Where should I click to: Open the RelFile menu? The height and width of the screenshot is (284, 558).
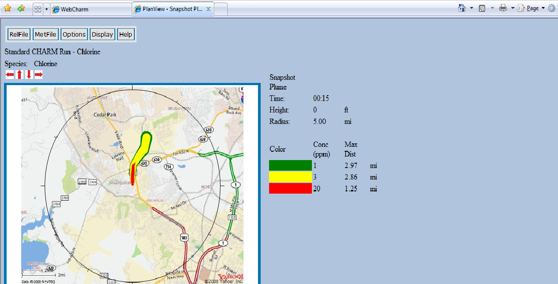point(19,34)
